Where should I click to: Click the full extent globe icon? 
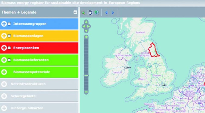pyautogui.click(x=96, y=12)
